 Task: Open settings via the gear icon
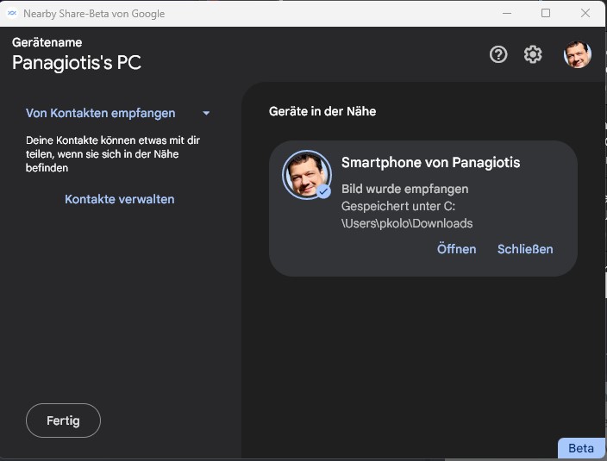pyautogui.click(x=533, y=54)
